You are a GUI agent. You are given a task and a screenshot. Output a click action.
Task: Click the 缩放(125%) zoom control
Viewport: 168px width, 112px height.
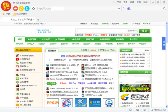pyautogui.click(x=158, y=110)
